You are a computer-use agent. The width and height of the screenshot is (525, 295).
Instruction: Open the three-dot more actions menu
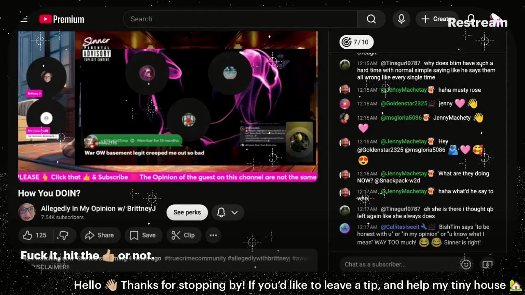(x=213, y=235)
